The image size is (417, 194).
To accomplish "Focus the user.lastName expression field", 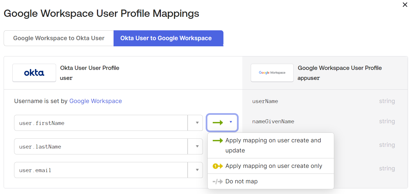I will (x=101, y=146).
